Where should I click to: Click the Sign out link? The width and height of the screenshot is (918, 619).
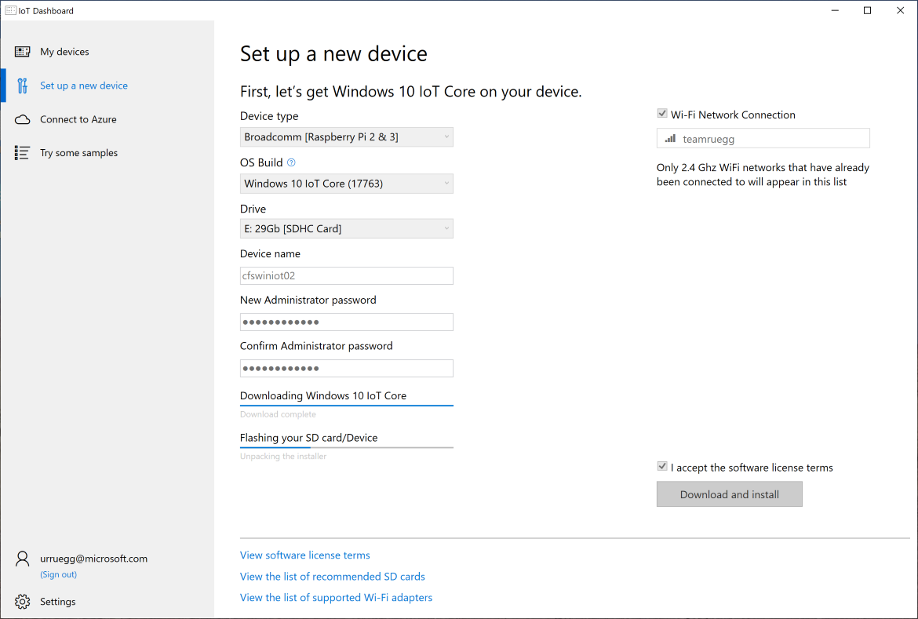[59, 574]
